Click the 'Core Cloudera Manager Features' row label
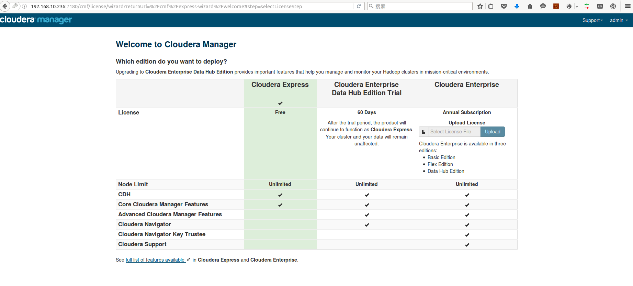This screenshot has height=286, width=633. click(163, 204)
